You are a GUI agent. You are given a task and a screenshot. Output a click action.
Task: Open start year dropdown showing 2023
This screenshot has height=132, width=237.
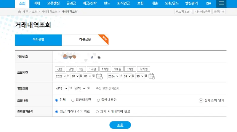click(61, 76)
